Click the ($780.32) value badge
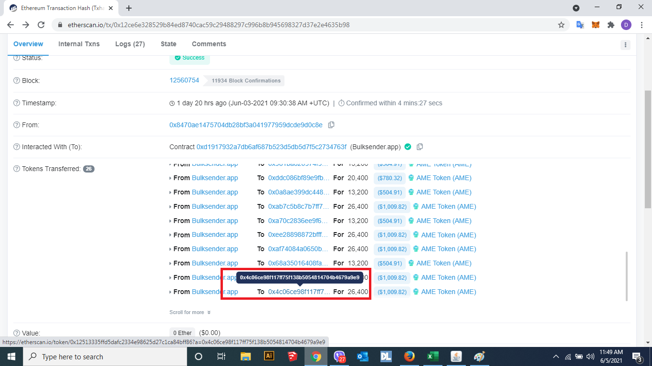Viewport: 652px width, 366px height. (x=389, y=178)
